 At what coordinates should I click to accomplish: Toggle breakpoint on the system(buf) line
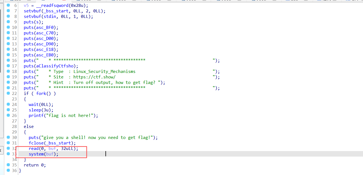8,154
